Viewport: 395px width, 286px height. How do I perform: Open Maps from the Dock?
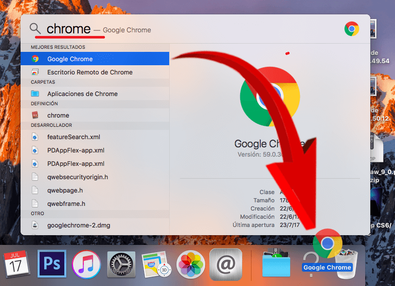pyautogui.click(x=156, y=264)
